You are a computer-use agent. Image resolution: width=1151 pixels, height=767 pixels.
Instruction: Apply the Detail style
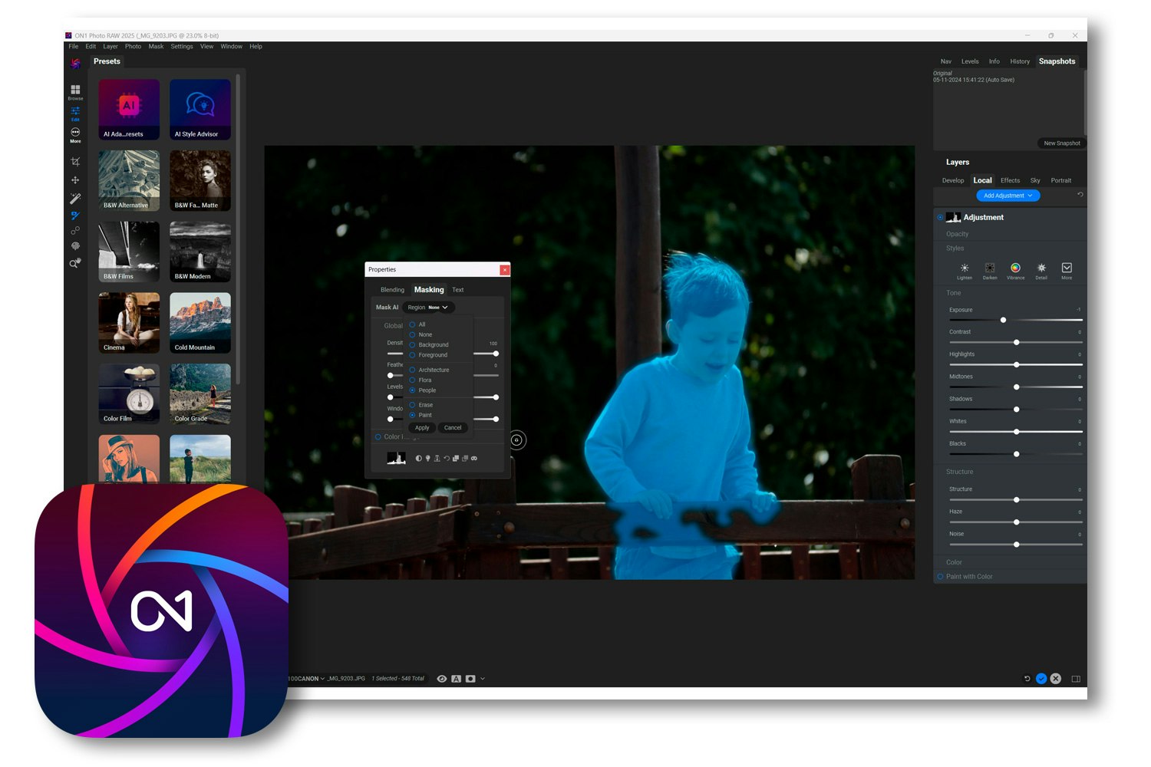pyautogui.click(x=1041, y=271)
